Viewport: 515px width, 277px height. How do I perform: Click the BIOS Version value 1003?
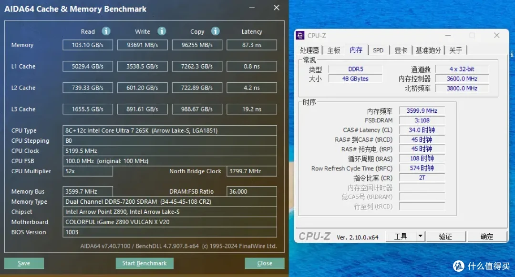tap(170, 232)
